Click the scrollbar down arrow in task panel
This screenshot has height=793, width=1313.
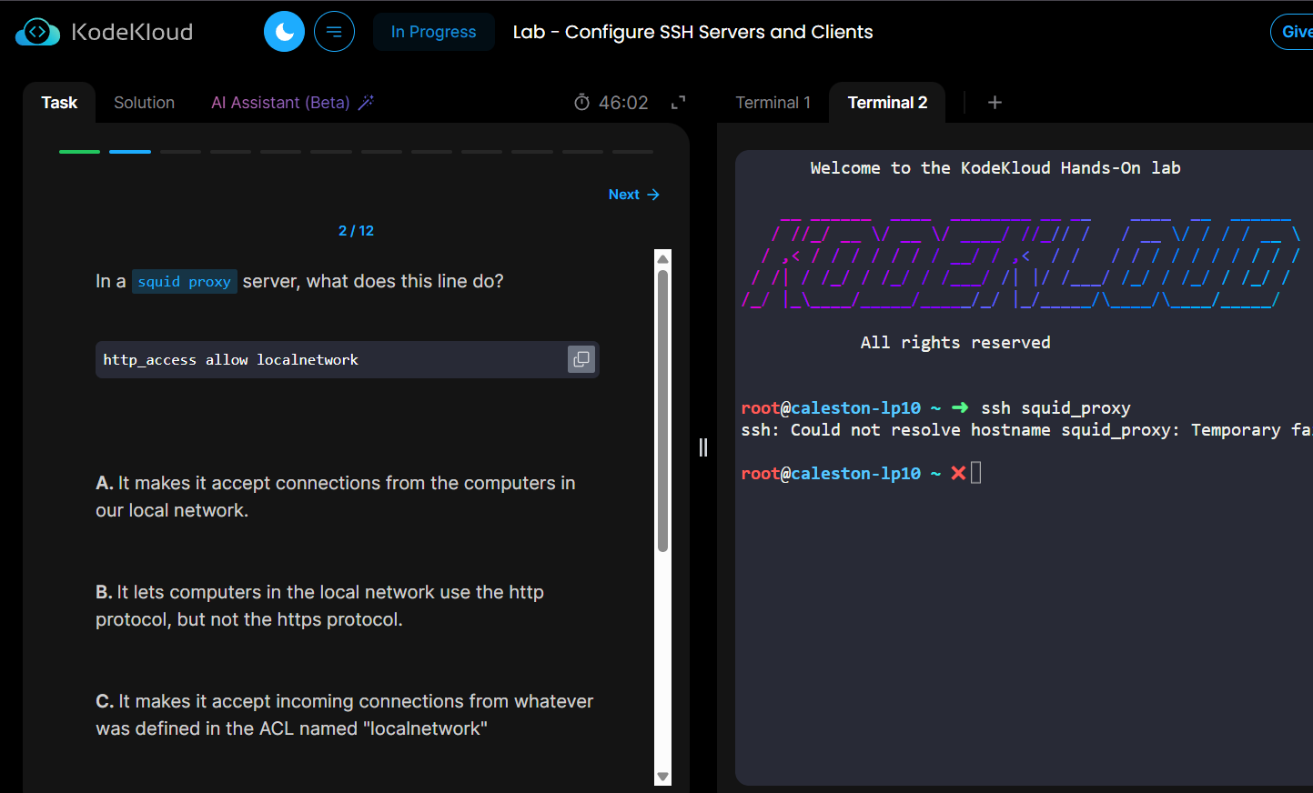click(x=662, y=777)
